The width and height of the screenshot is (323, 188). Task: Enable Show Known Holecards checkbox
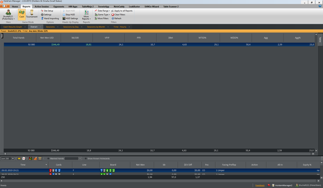86,158
